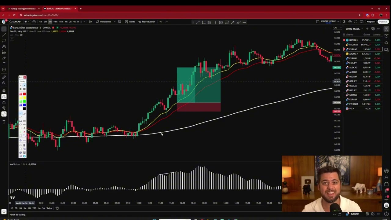Select the text tool in left toolbar
This screenshot has width=391, height=220.
(4, 64)
